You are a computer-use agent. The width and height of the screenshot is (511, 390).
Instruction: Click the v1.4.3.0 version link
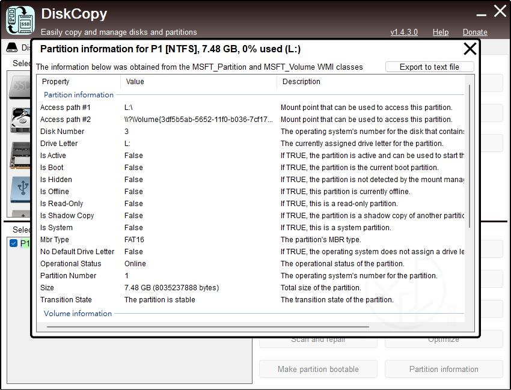tap(404, 32)
